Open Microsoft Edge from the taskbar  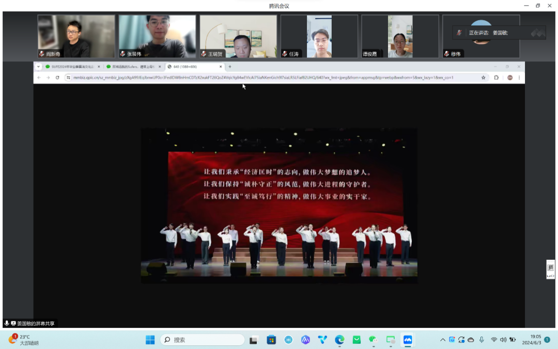(339, 340)
